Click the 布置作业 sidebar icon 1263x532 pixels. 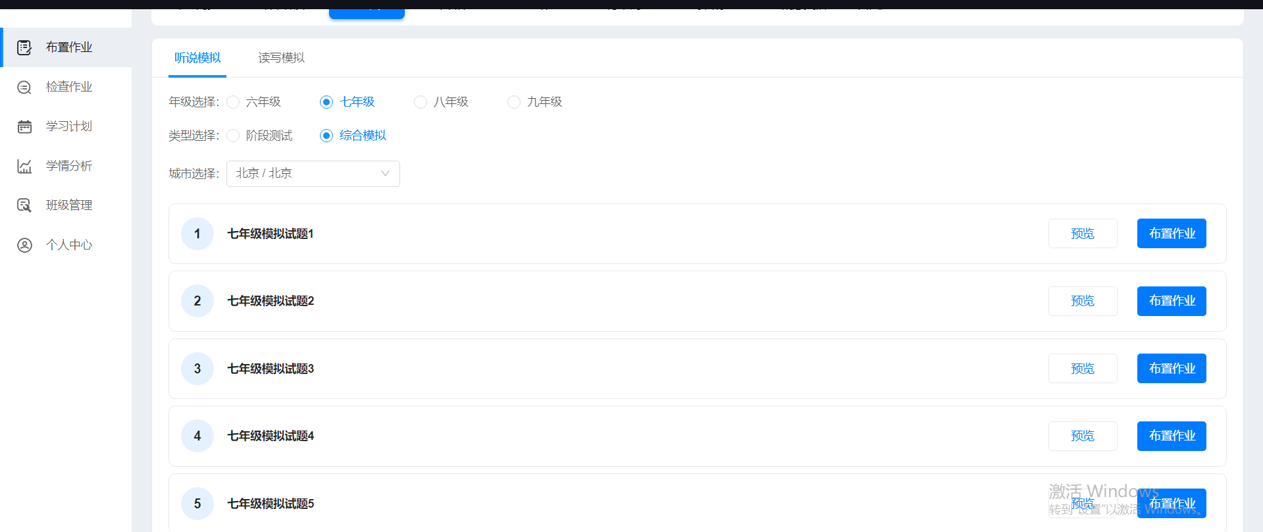(24, 47)
